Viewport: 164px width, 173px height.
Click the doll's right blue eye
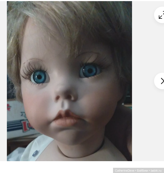[90, 71]
